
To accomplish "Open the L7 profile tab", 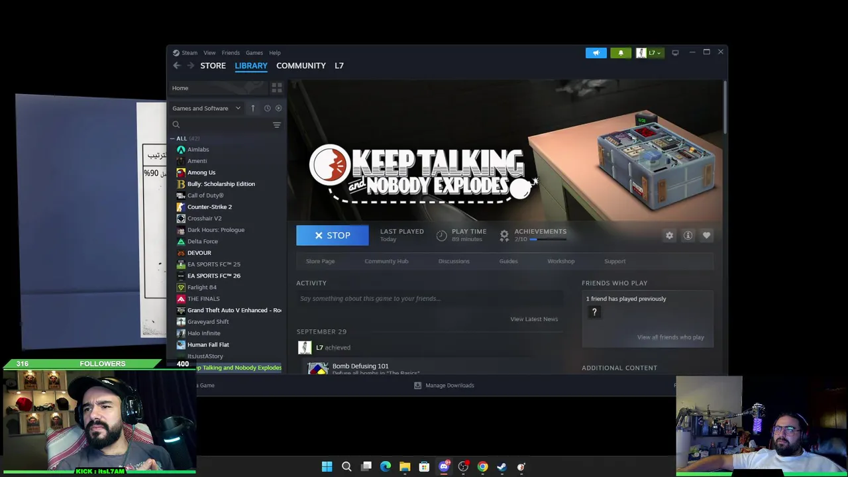I will point(339,66).
